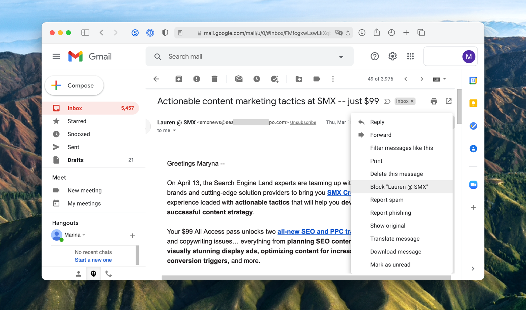Toggle the importance marker beside subject
This screenshot has width=526, height=310.
[387, 101]
